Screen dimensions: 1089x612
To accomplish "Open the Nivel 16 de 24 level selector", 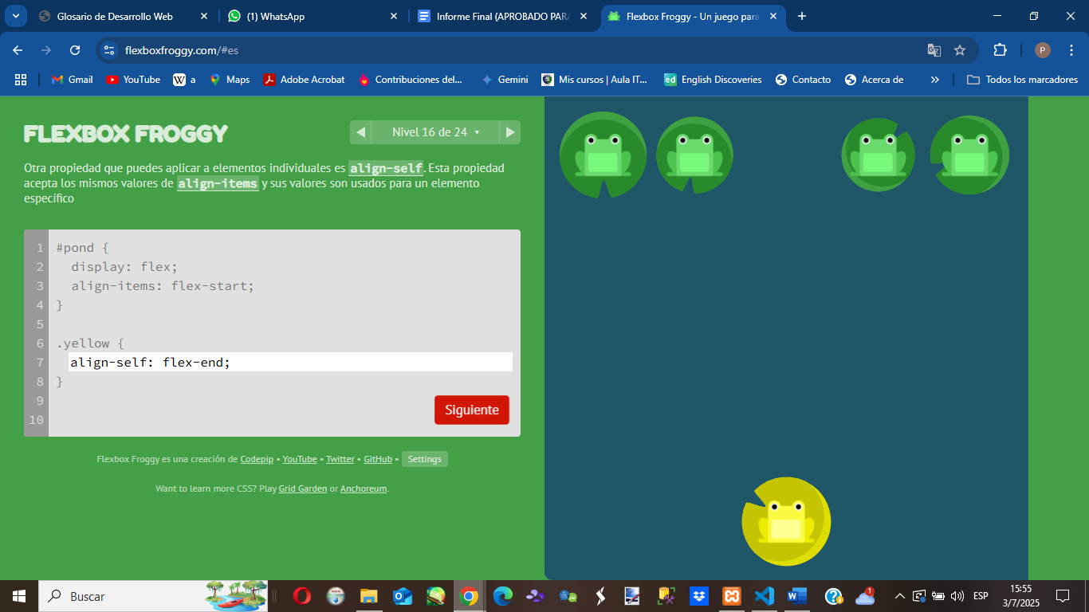I will 435,132.
